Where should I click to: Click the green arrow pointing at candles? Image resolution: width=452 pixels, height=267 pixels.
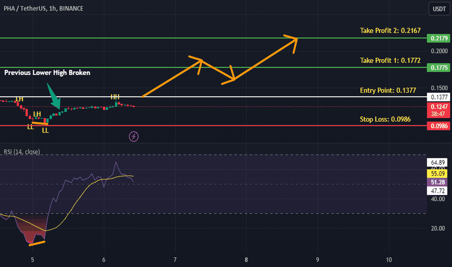[x=54, y=96]
